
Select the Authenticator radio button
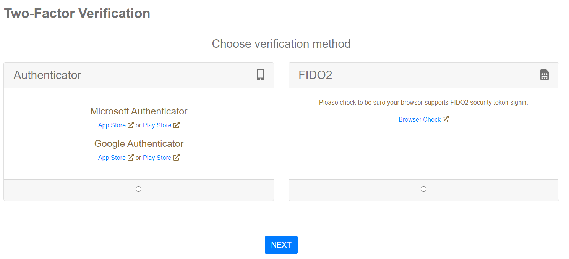(x=139, y=189)
